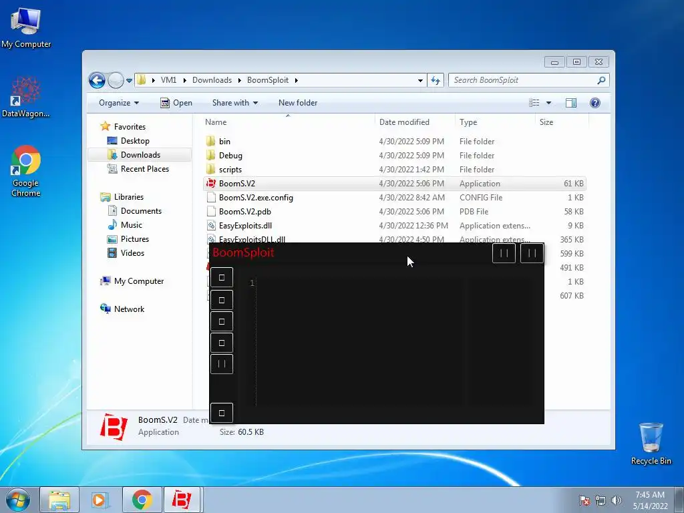Image resolution: width=684 pixels, height=513 pixels.
Task: Open the view options dropdown arrow
Action: [x=549, y=103]
